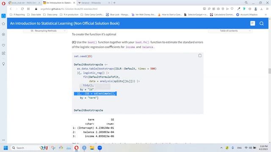Go back to previous page
Viewport: 271px width, 152px height.
pos(11,9)
